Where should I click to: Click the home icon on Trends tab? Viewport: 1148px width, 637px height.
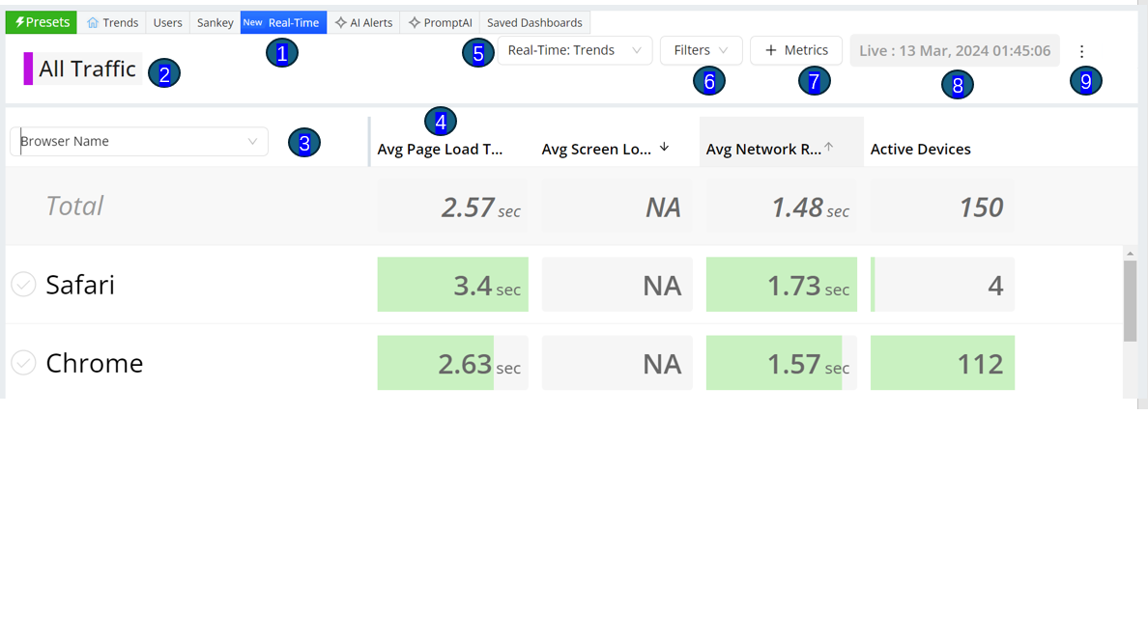point(93,22)
